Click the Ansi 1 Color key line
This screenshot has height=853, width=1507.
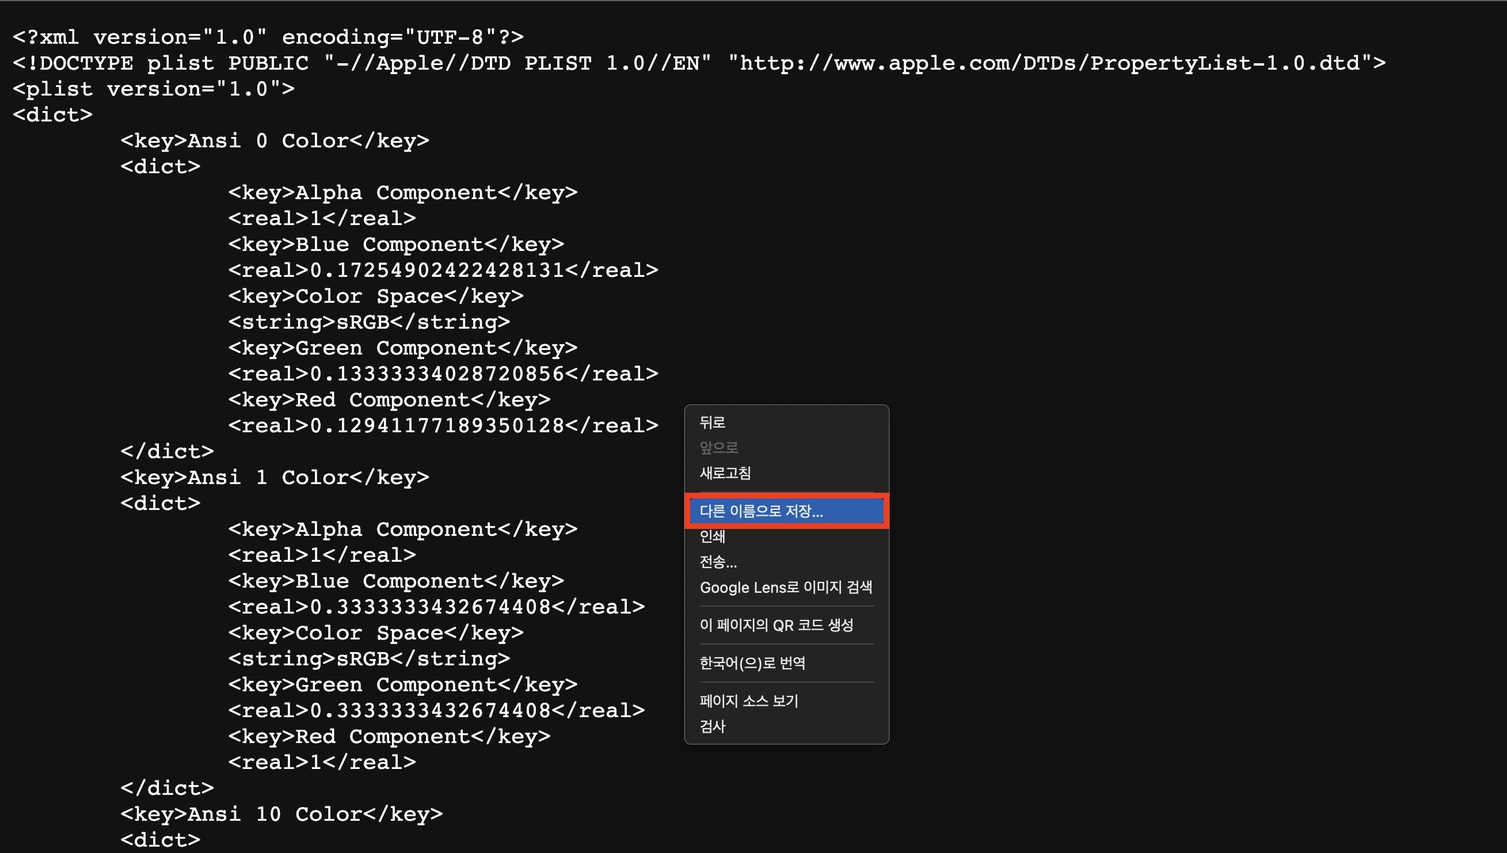pos(274,477)
